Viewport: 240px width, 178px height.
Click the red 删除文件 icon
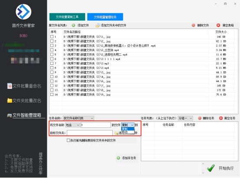tap(194, 25)
